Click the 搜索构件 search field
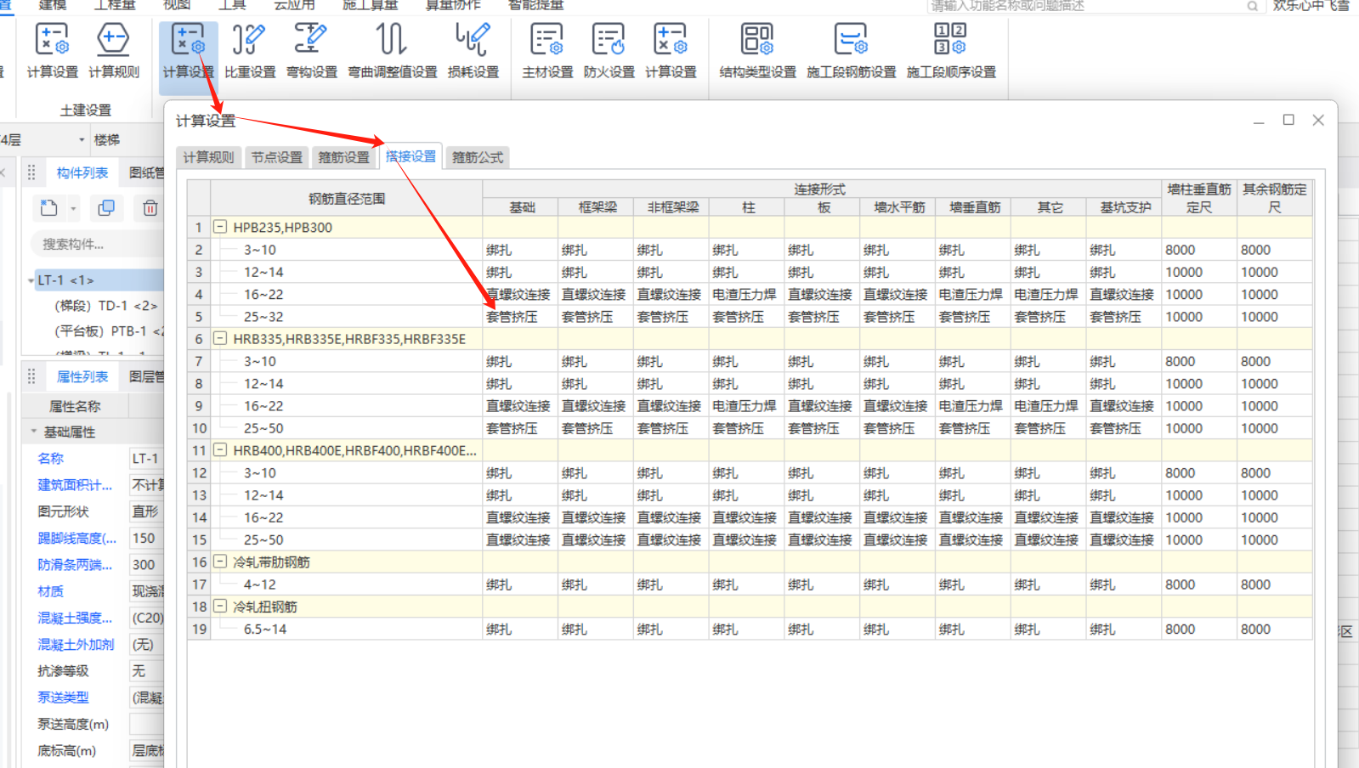This screenshot has width=1359, height=768. pos(98,245)
